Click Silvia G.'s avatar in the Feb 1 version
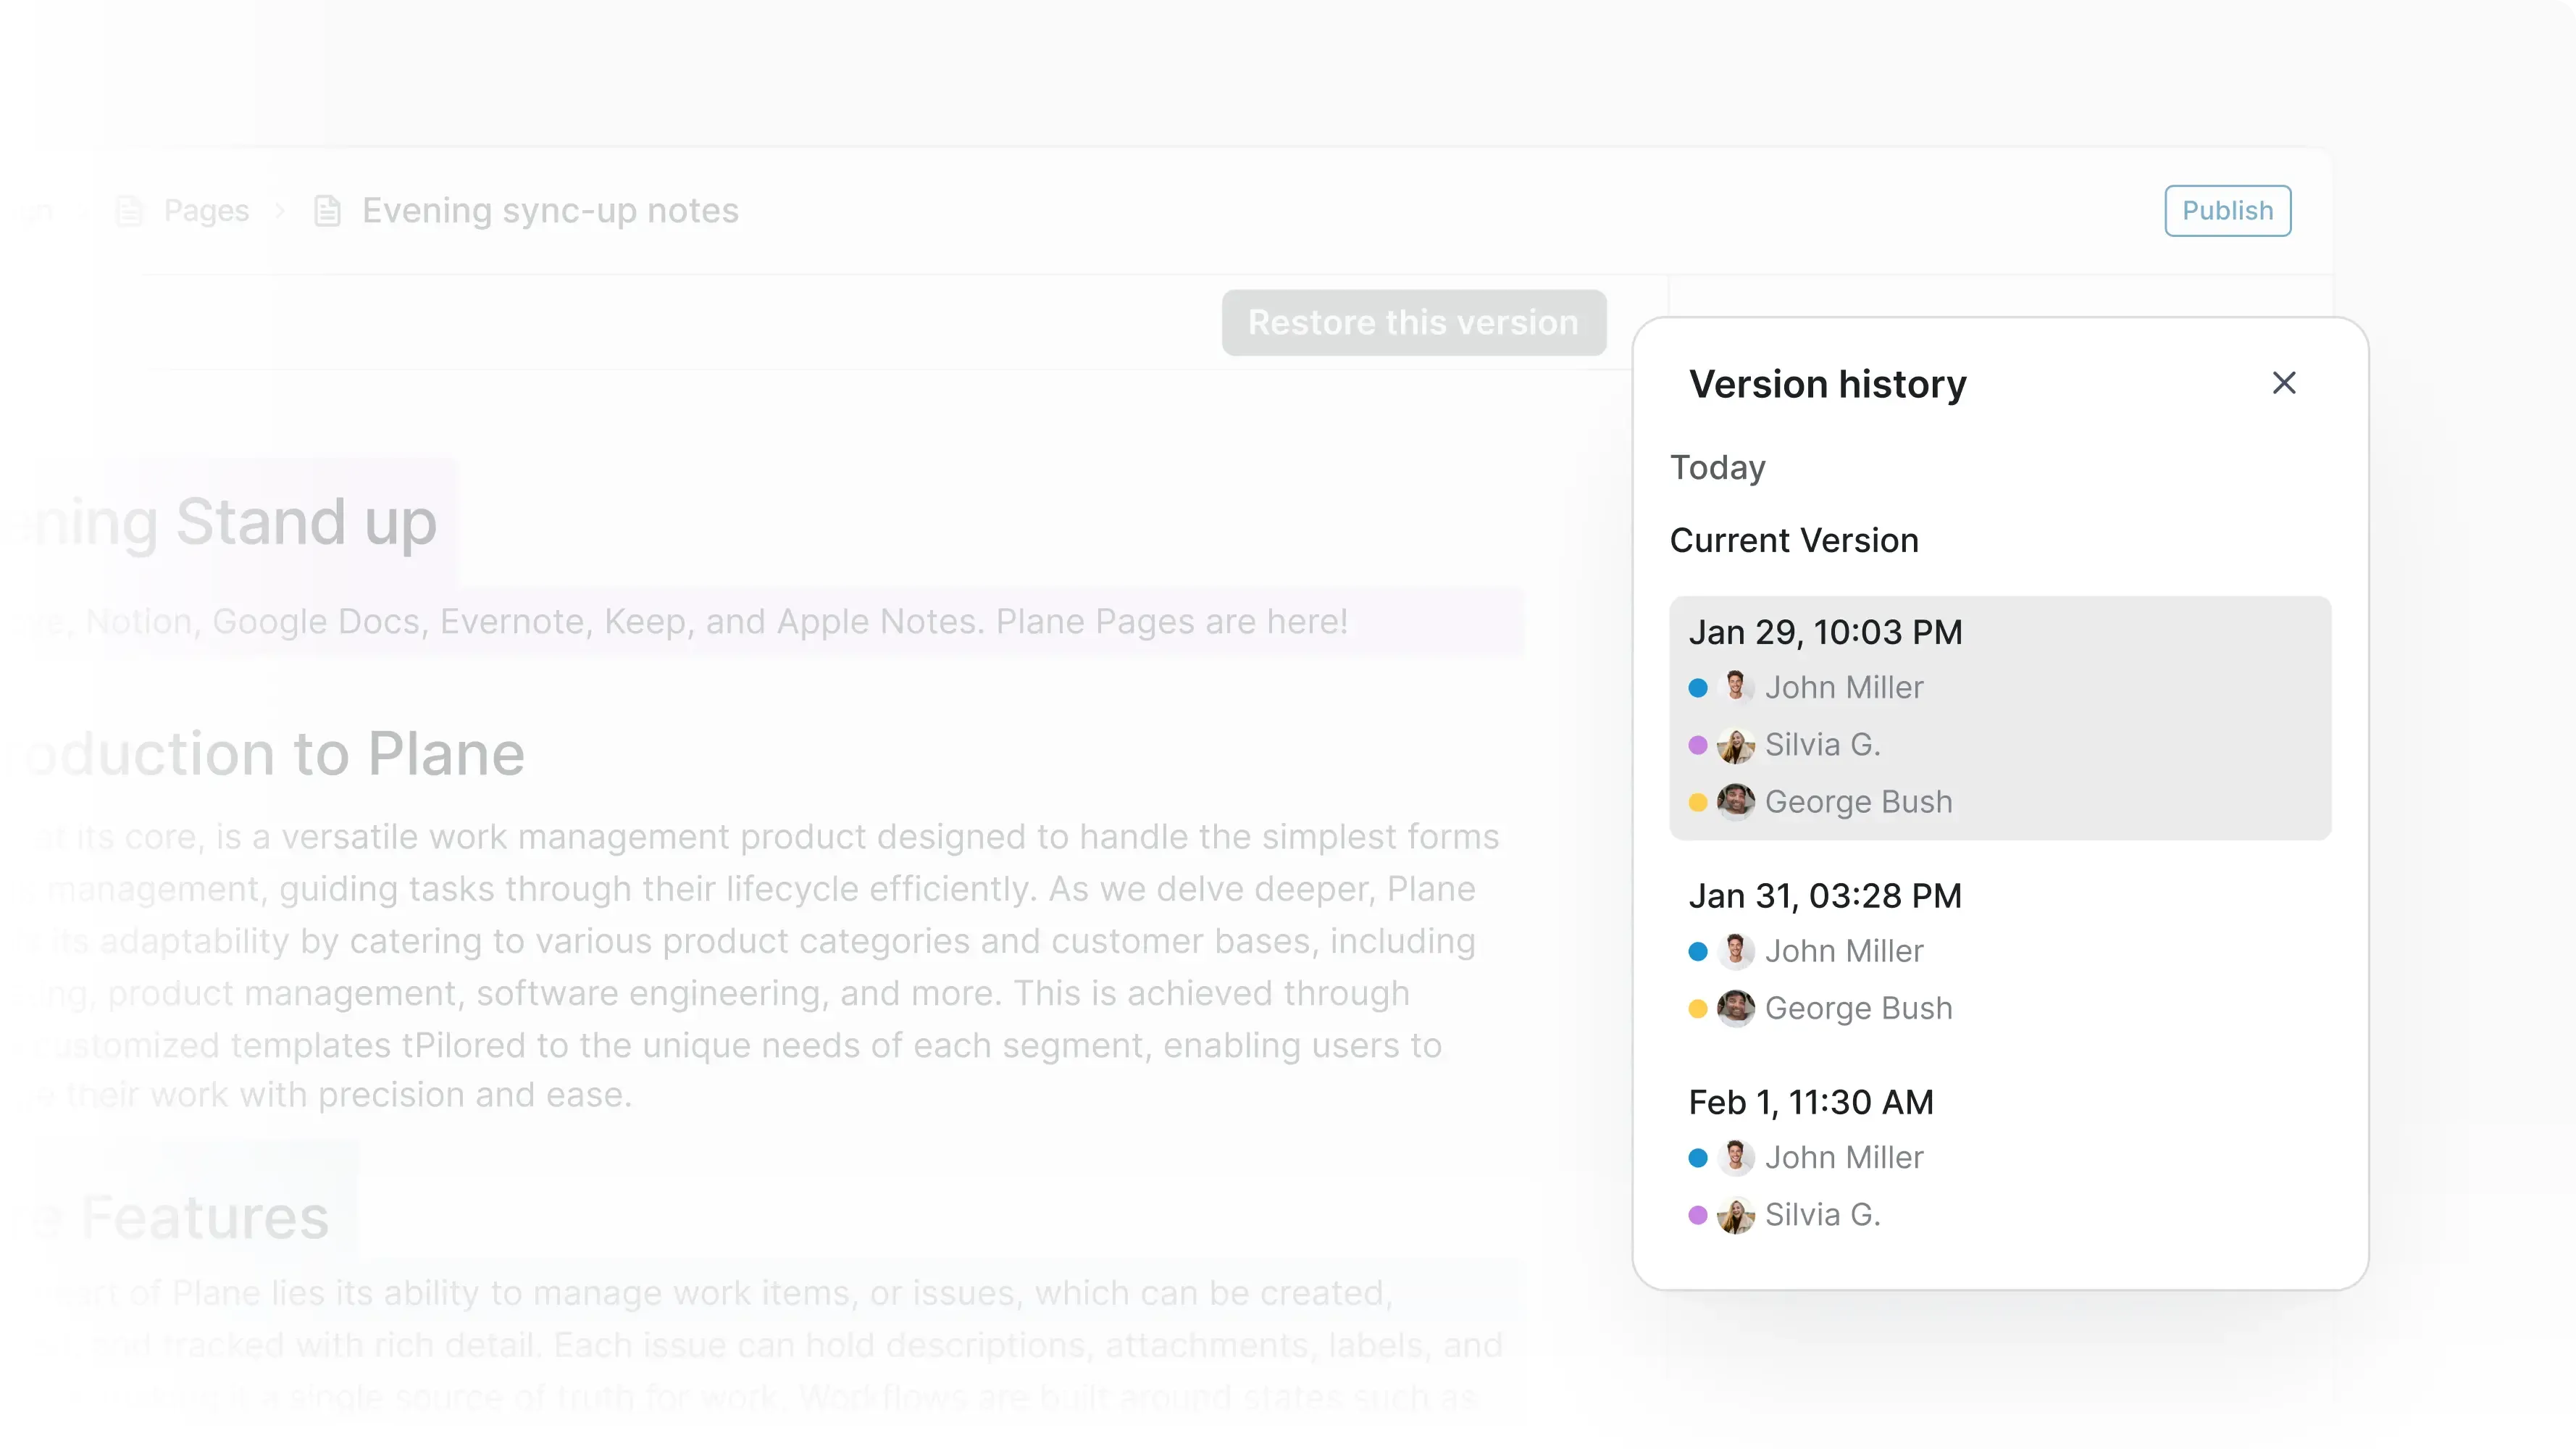 click(x=1736, y=1215)
